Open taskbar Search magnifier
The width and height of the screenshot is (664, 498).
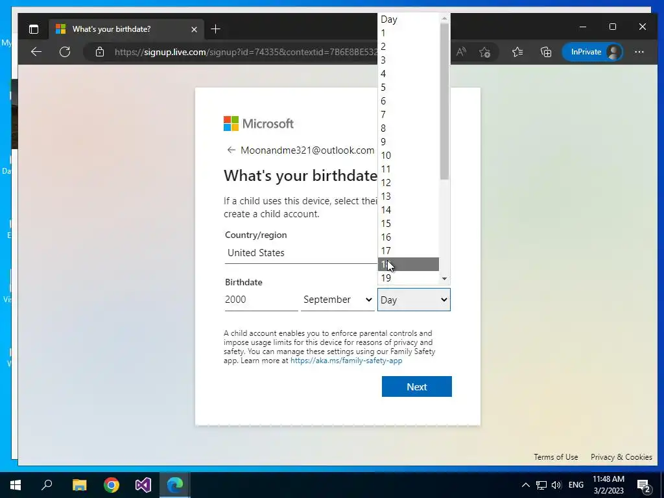[47, 485]
